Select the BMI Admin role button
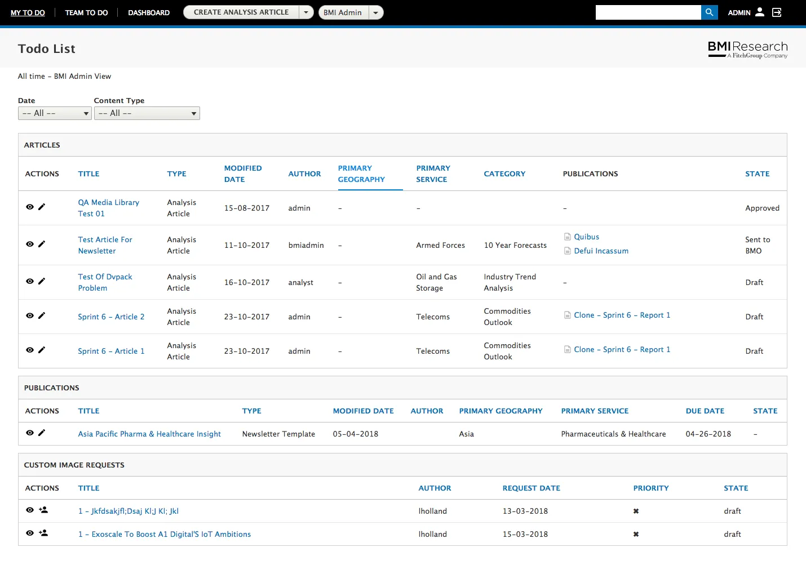This screenshot has height=565, width=806. (343, 12)
